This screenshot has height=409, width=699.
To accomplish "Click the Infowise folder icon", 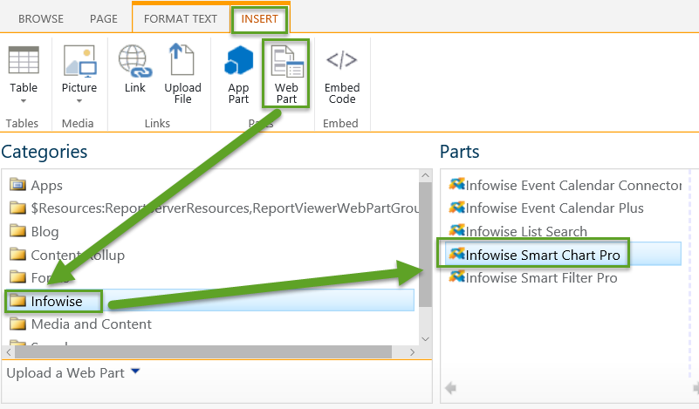I will coord(17,300).
